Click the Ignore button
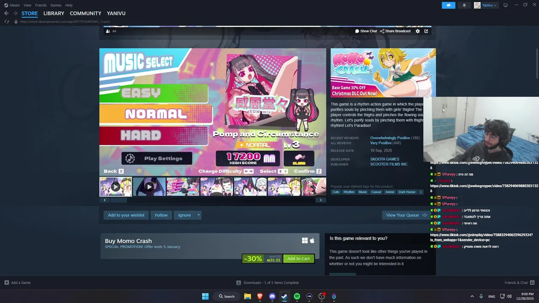The height and width of the screenshot is (303, 539). [184, 215]
